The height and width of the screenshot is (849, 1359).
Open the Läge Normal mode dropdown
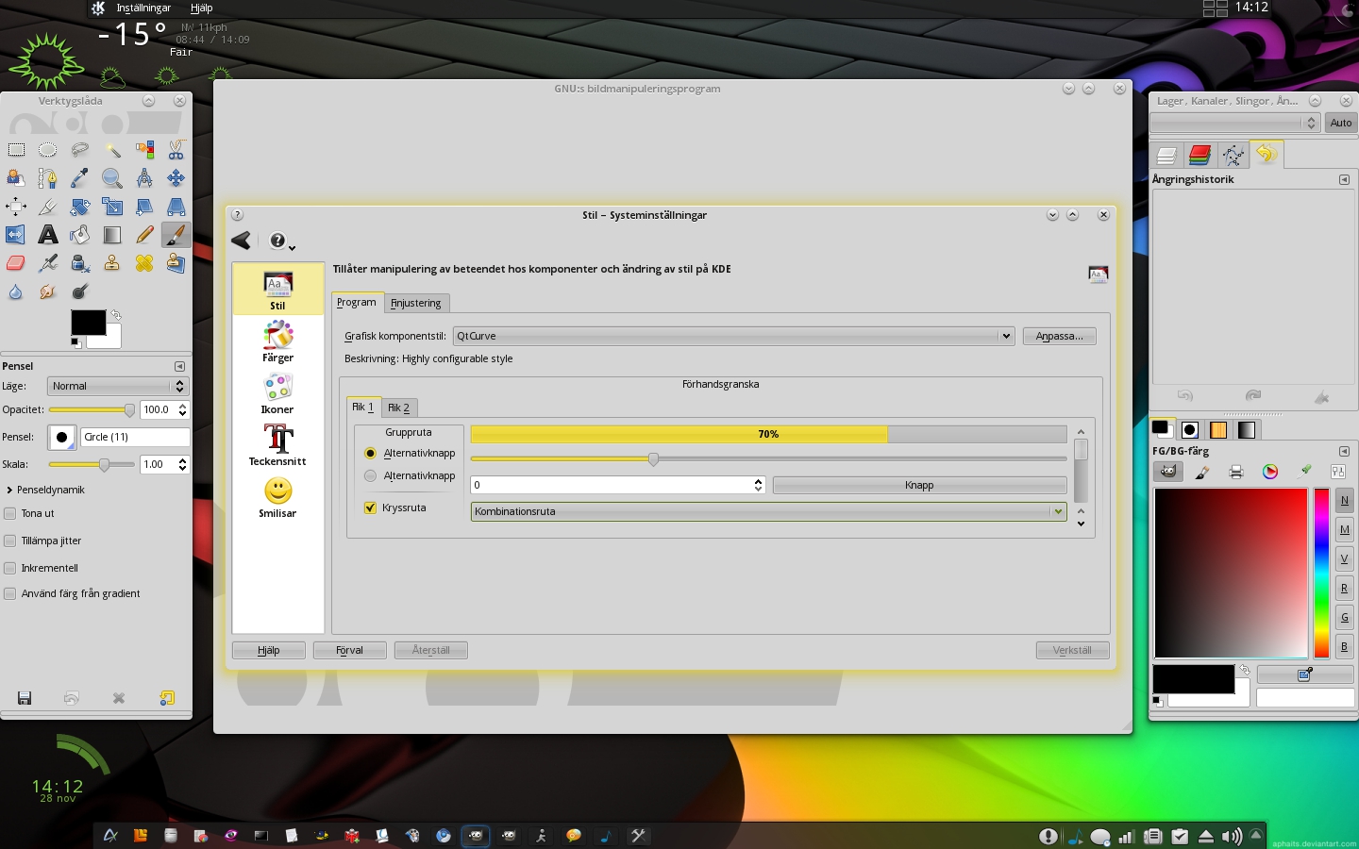tap(118, 386)
